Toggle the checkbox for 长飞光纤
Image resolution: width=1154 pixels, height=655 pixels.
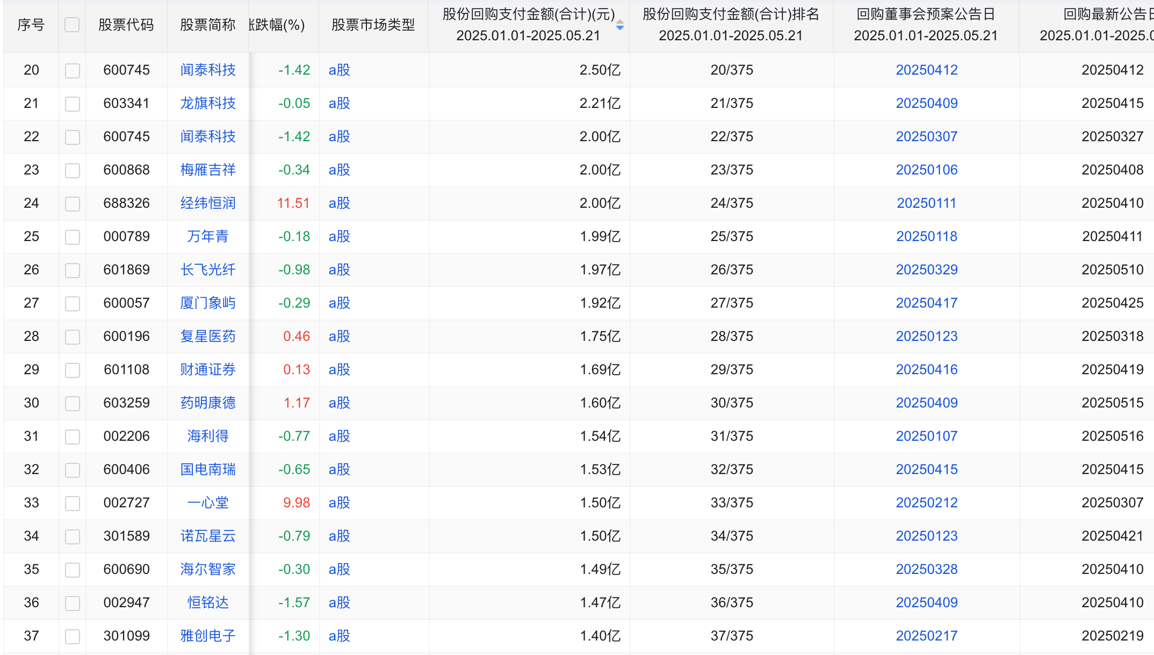coord(72,270)
